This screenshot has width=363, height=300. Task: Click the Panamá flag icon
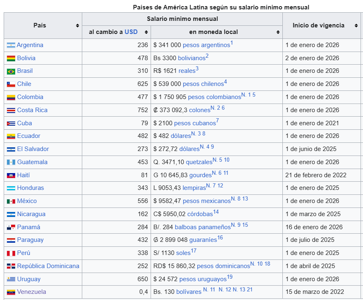pyautogui.click(x=11, y=228)
